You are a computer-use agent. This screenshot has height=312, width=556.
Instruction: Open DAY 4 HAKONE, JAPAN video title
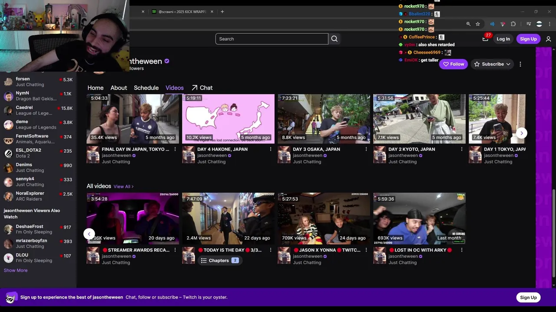pyautogui.click(x=222, y=149)
